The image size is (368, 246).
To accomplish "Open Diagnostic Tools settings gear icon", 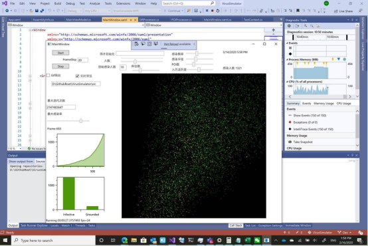I will point(289,26).
